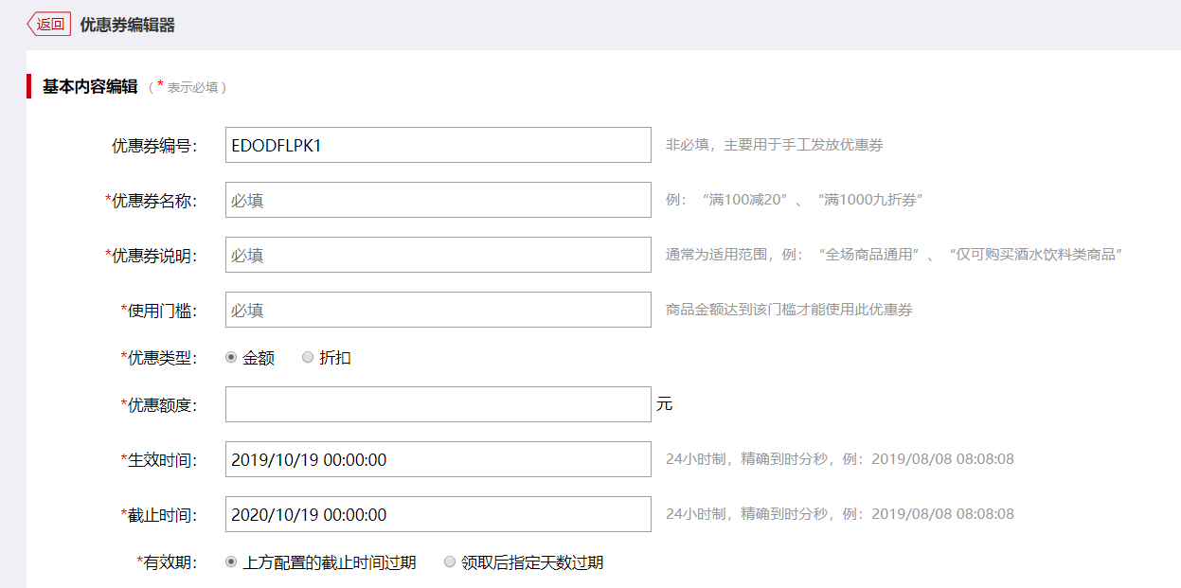The height and width of the screenshot is (588, 1181).
Task: Click the 截止时间 field showing 2020/10/19
Action: point(438,514)
